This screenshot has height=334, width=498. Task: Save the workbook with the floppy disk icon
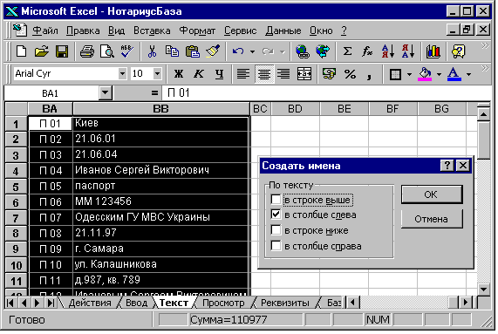tap(62, 51)
